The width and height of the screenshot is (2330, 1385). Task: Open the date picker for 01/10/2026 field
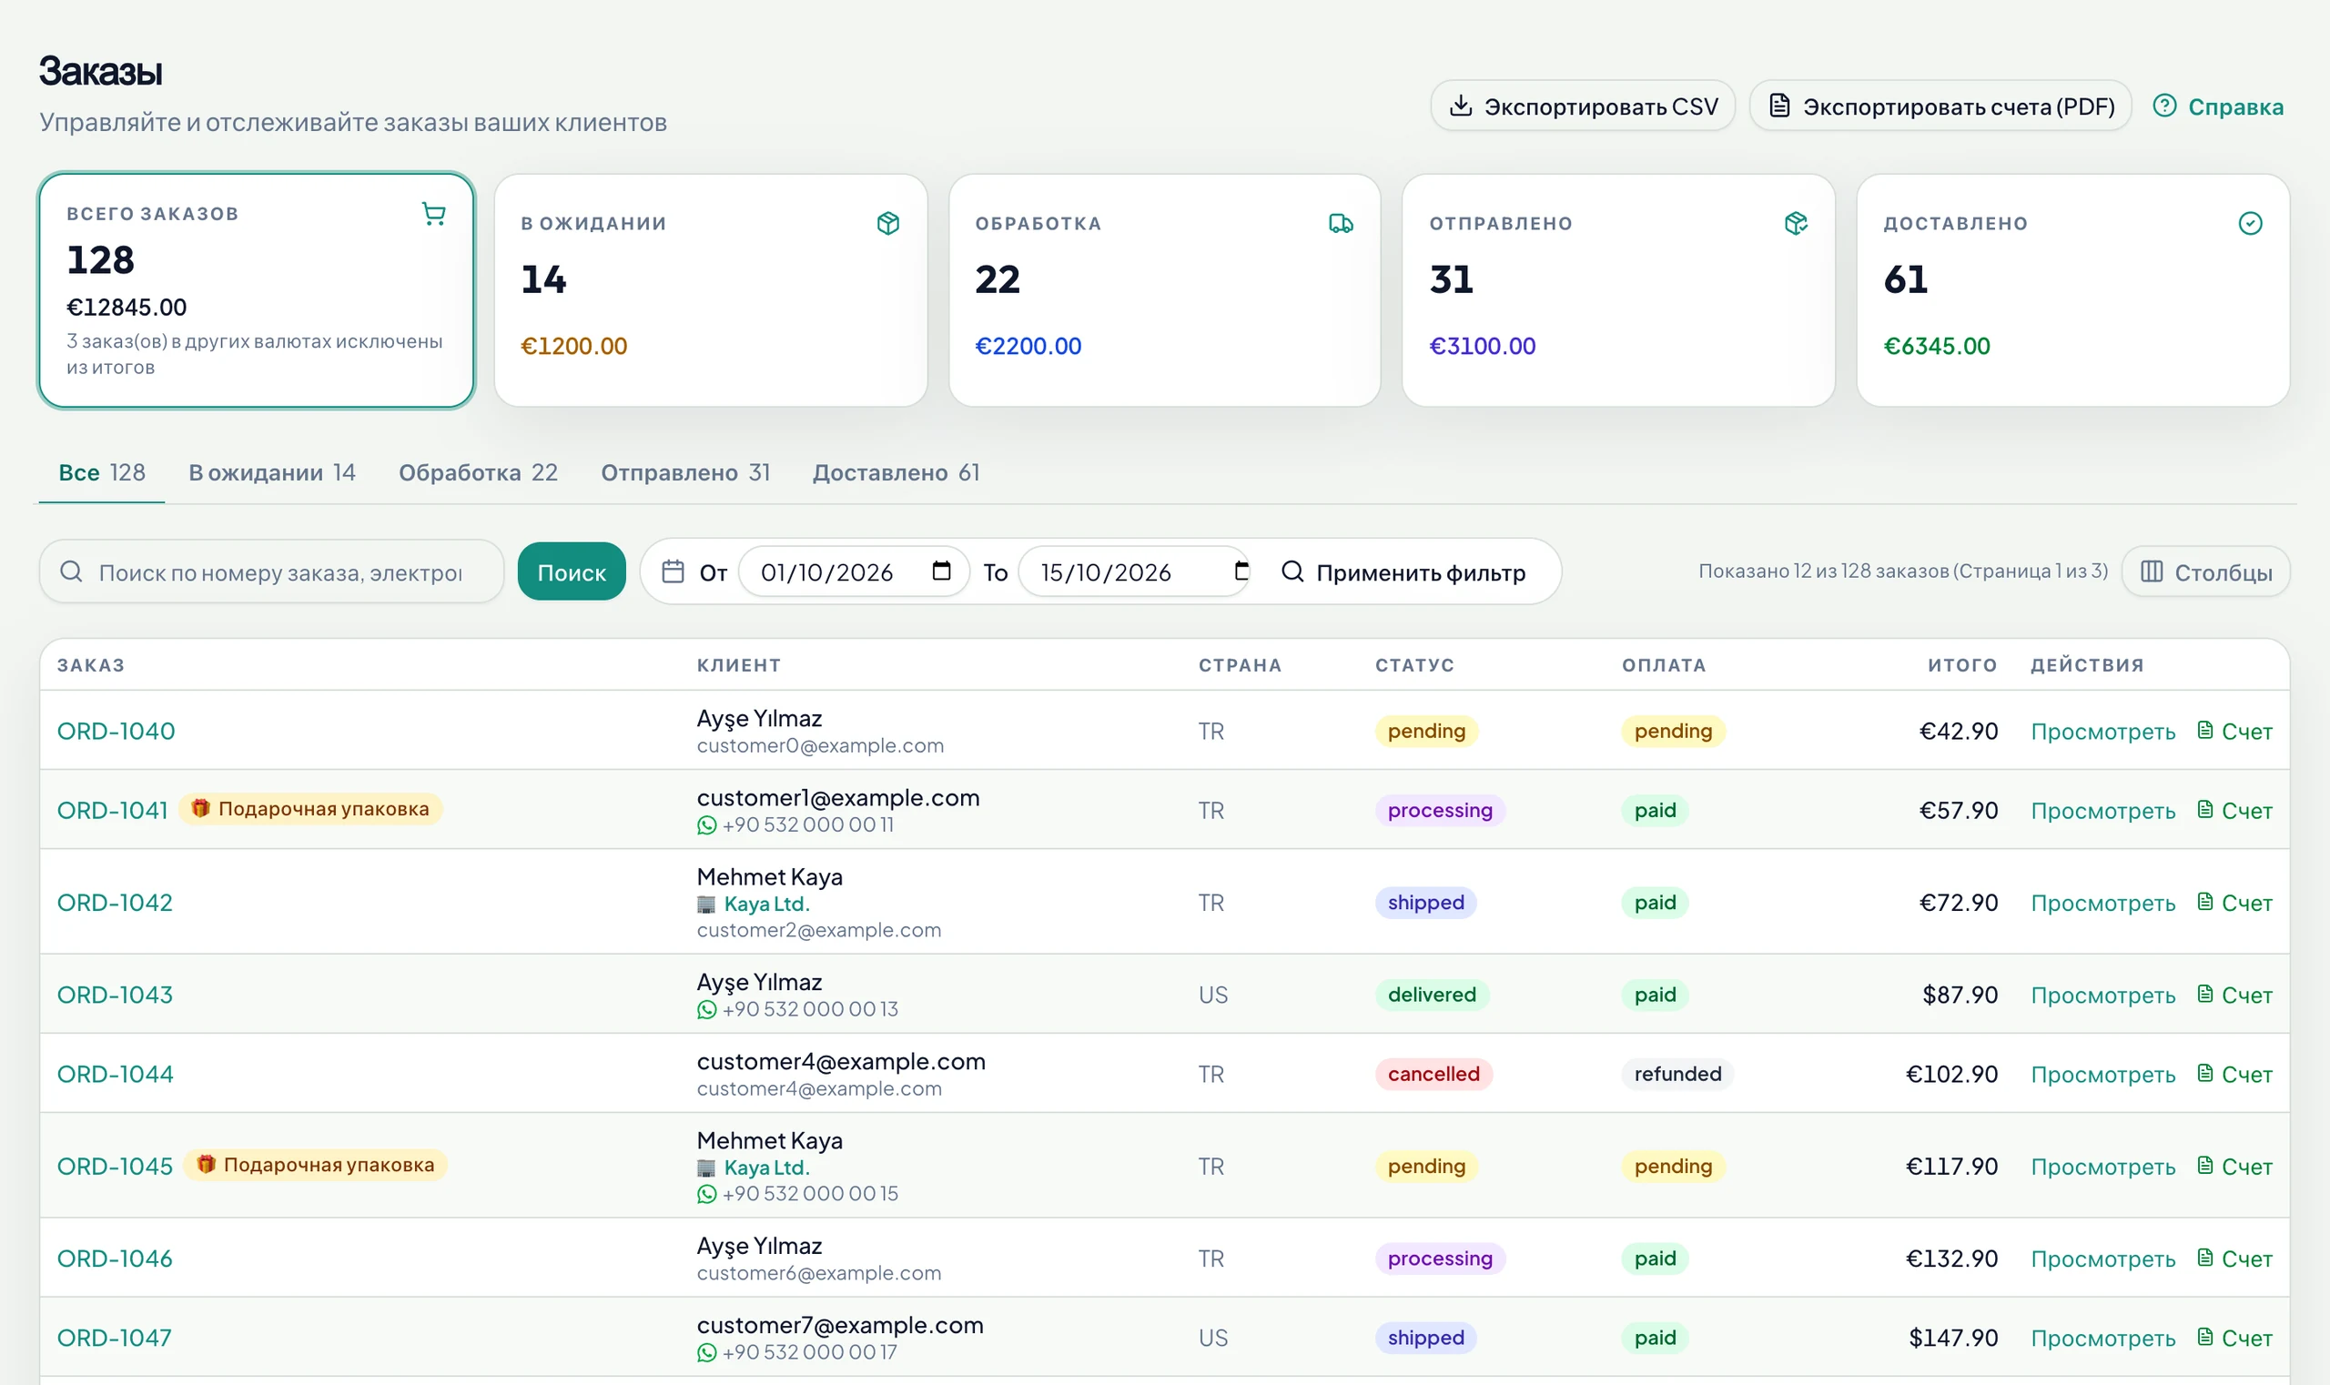(941, 571)
